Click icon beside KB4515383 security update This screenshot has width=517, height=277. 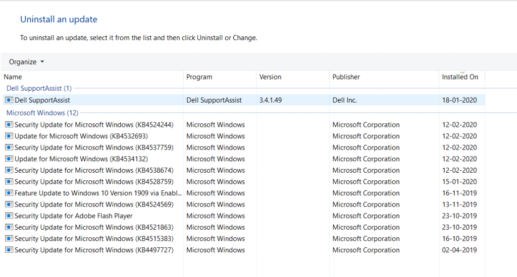pyautogui.click(x=9, y=239)
